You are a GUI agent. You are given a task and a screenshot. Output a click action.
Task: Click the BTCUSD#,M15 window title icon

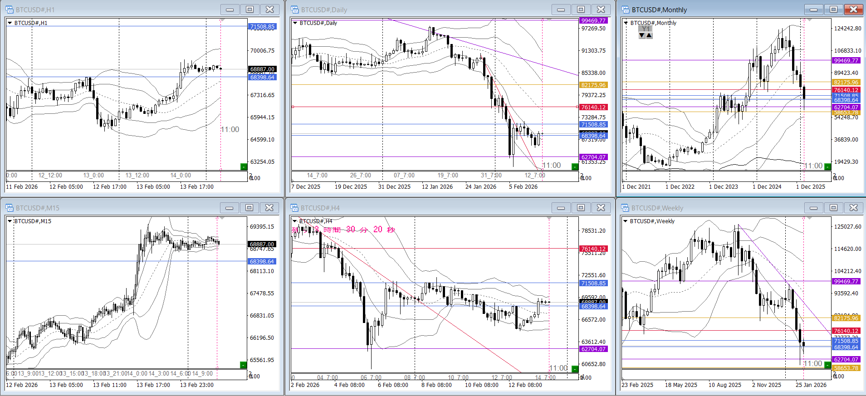(x=10, y=208)
